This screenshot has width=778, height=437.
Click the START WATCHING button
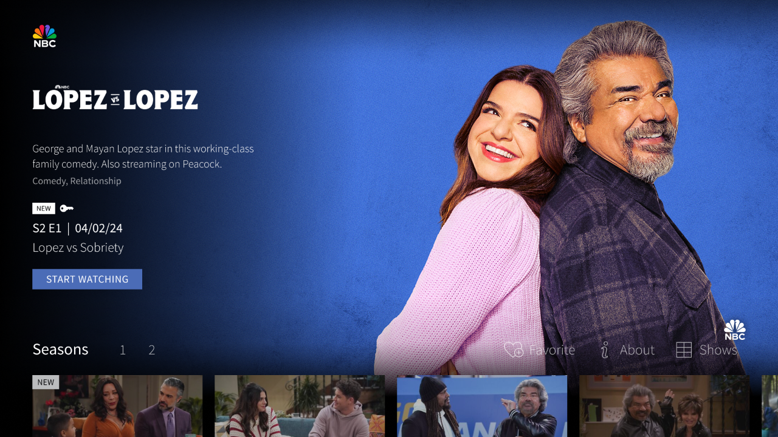click(x=87, y=279)
